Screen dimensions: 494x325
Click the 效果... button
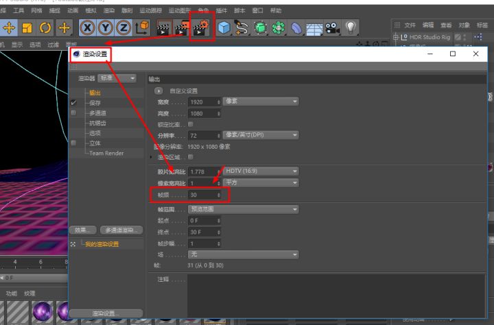pyautogui.click(x=82, y=230)
